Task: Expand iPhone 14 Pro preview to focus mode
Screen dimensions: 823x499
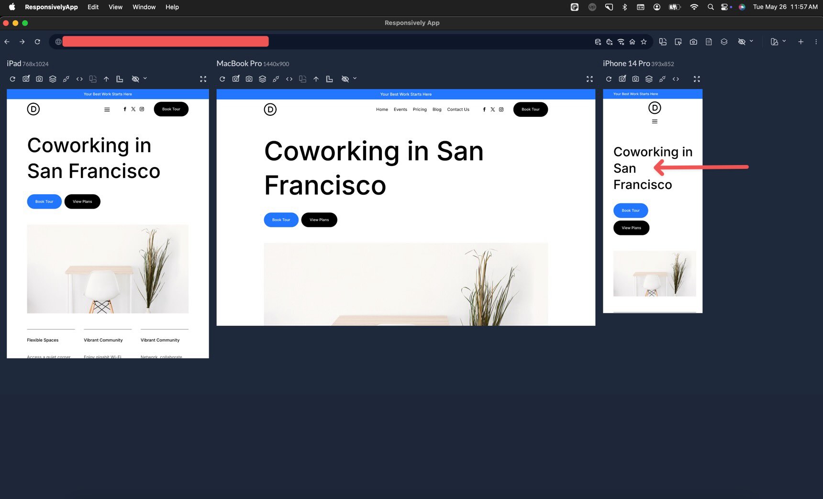Action: coord(697,79)
